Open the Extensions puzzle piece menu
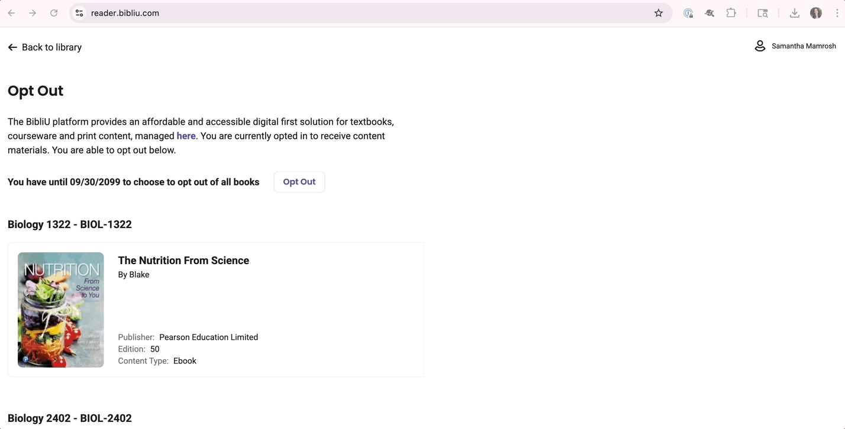This screenshot has width=845, height=429. coord(731,13)
